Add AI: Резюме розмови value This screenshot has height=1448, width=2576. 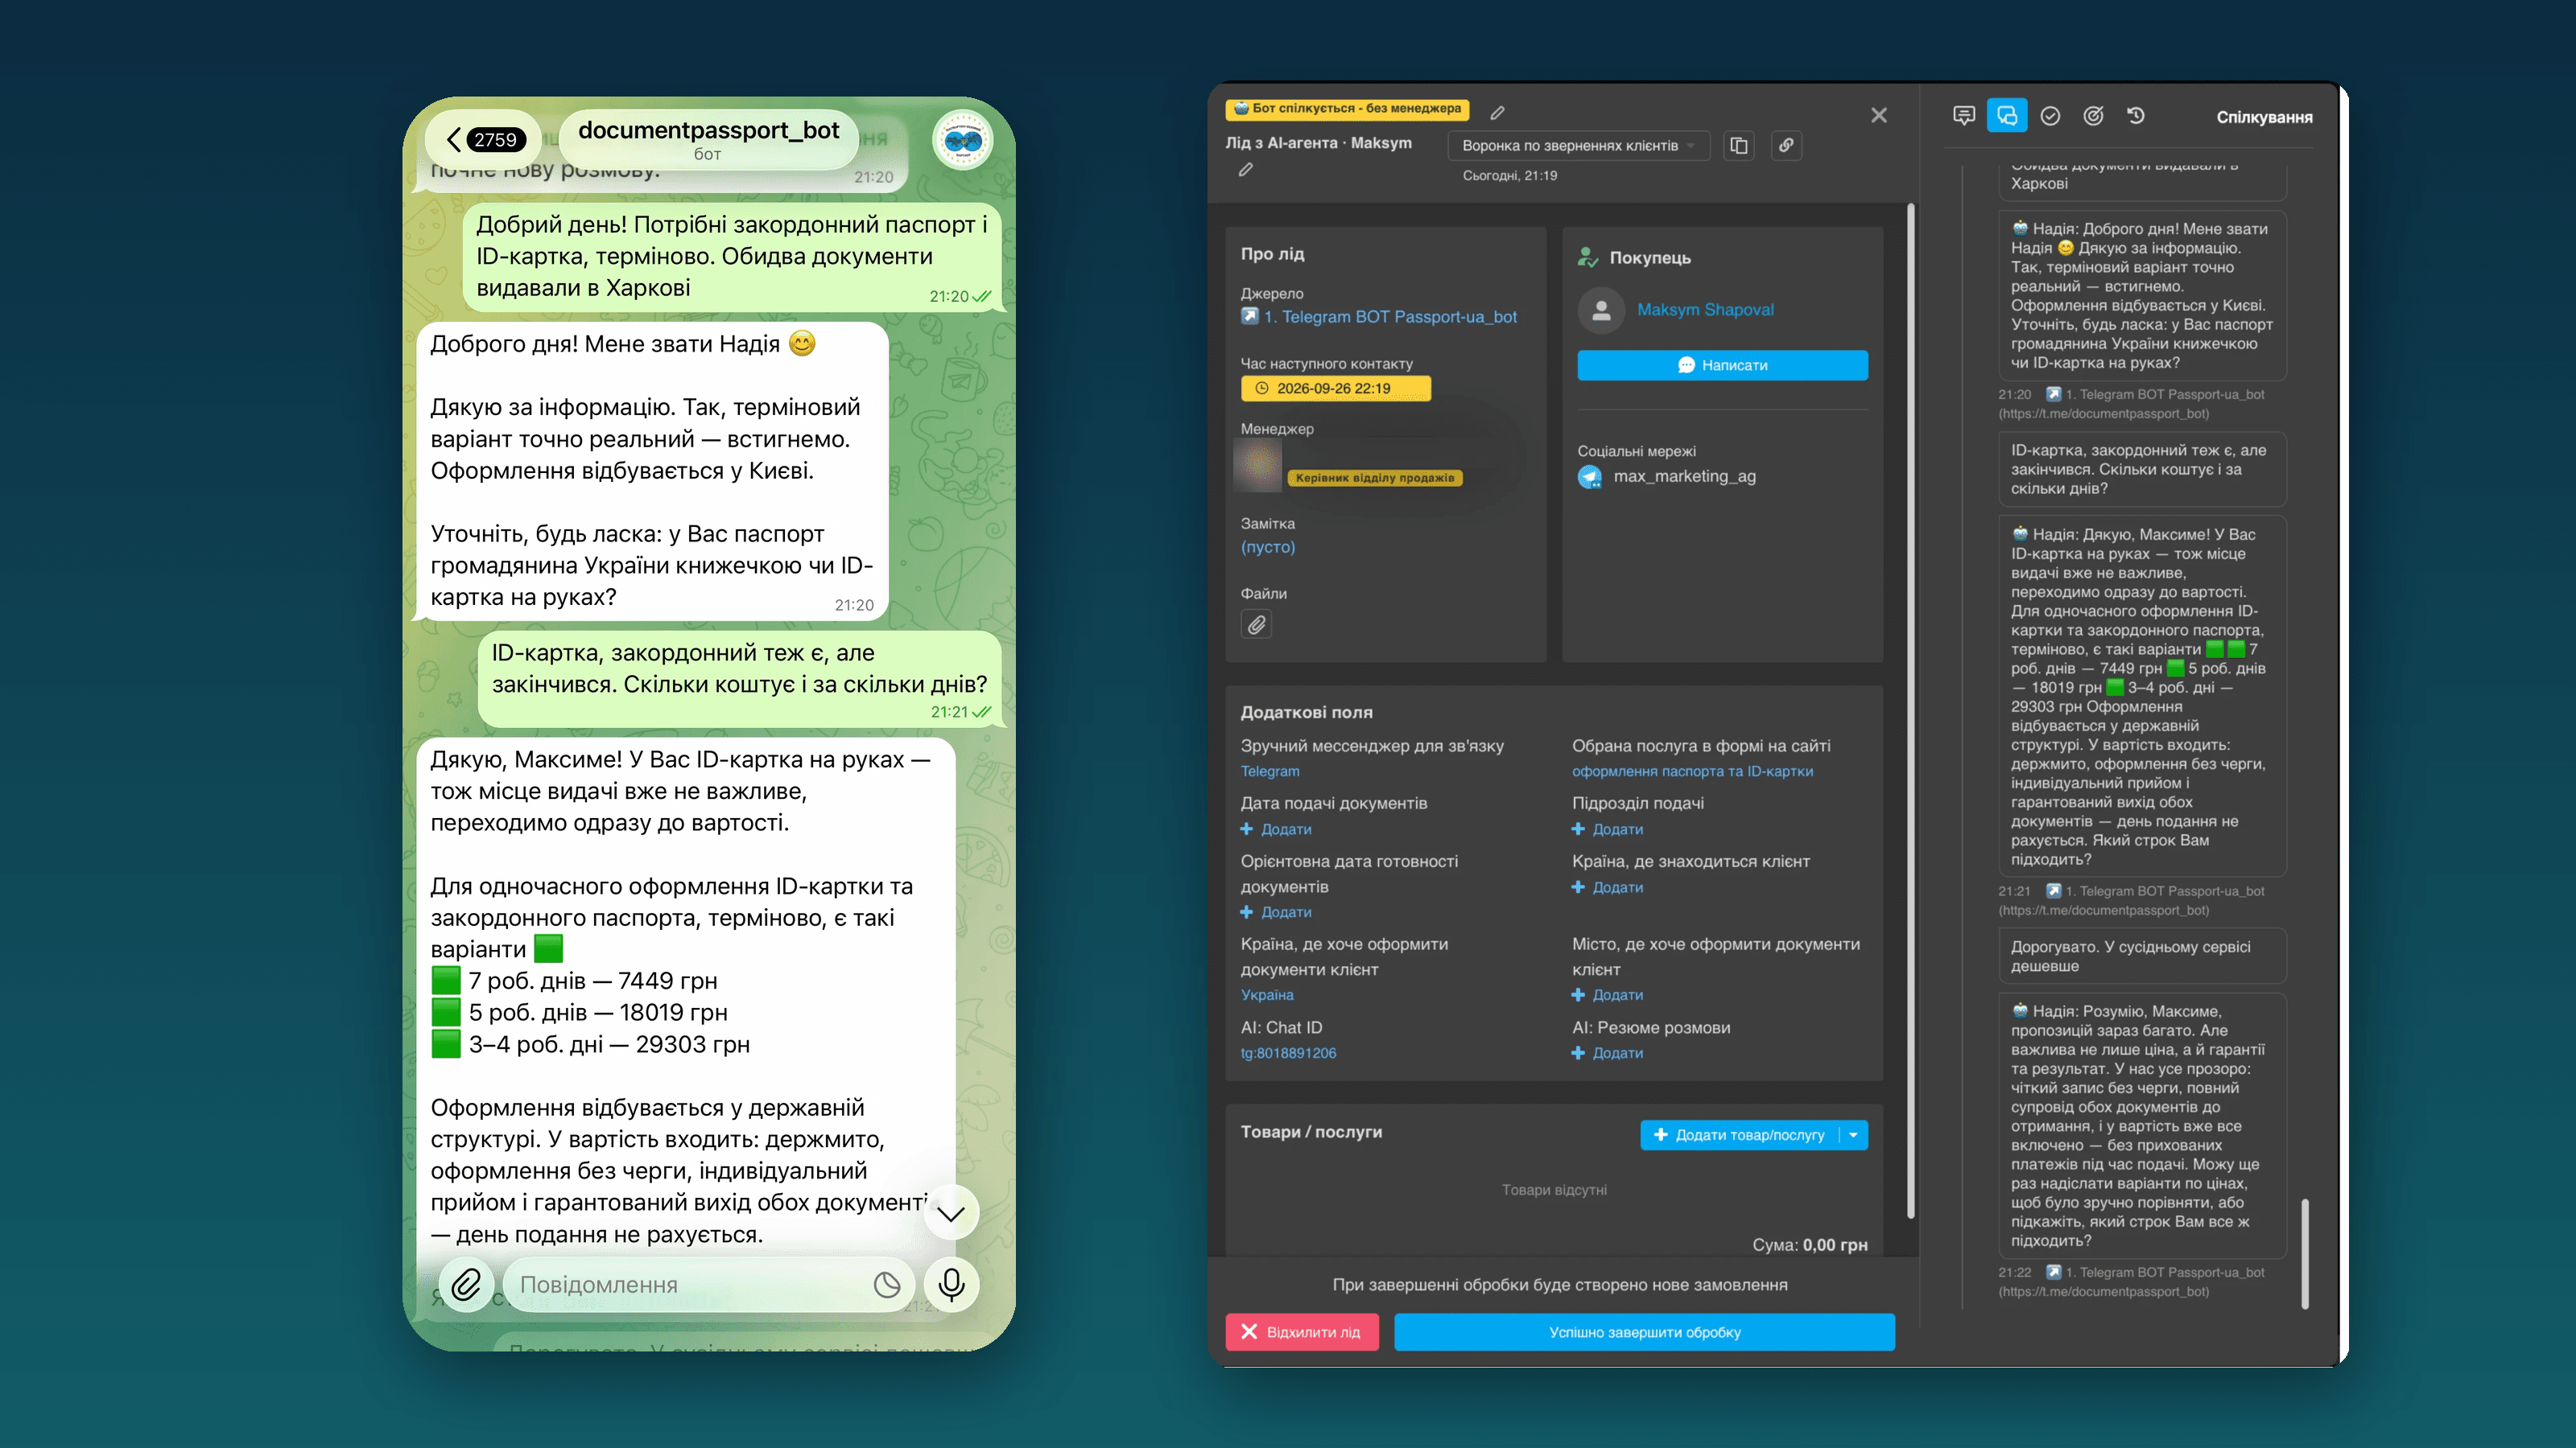coord(1607,1053)
